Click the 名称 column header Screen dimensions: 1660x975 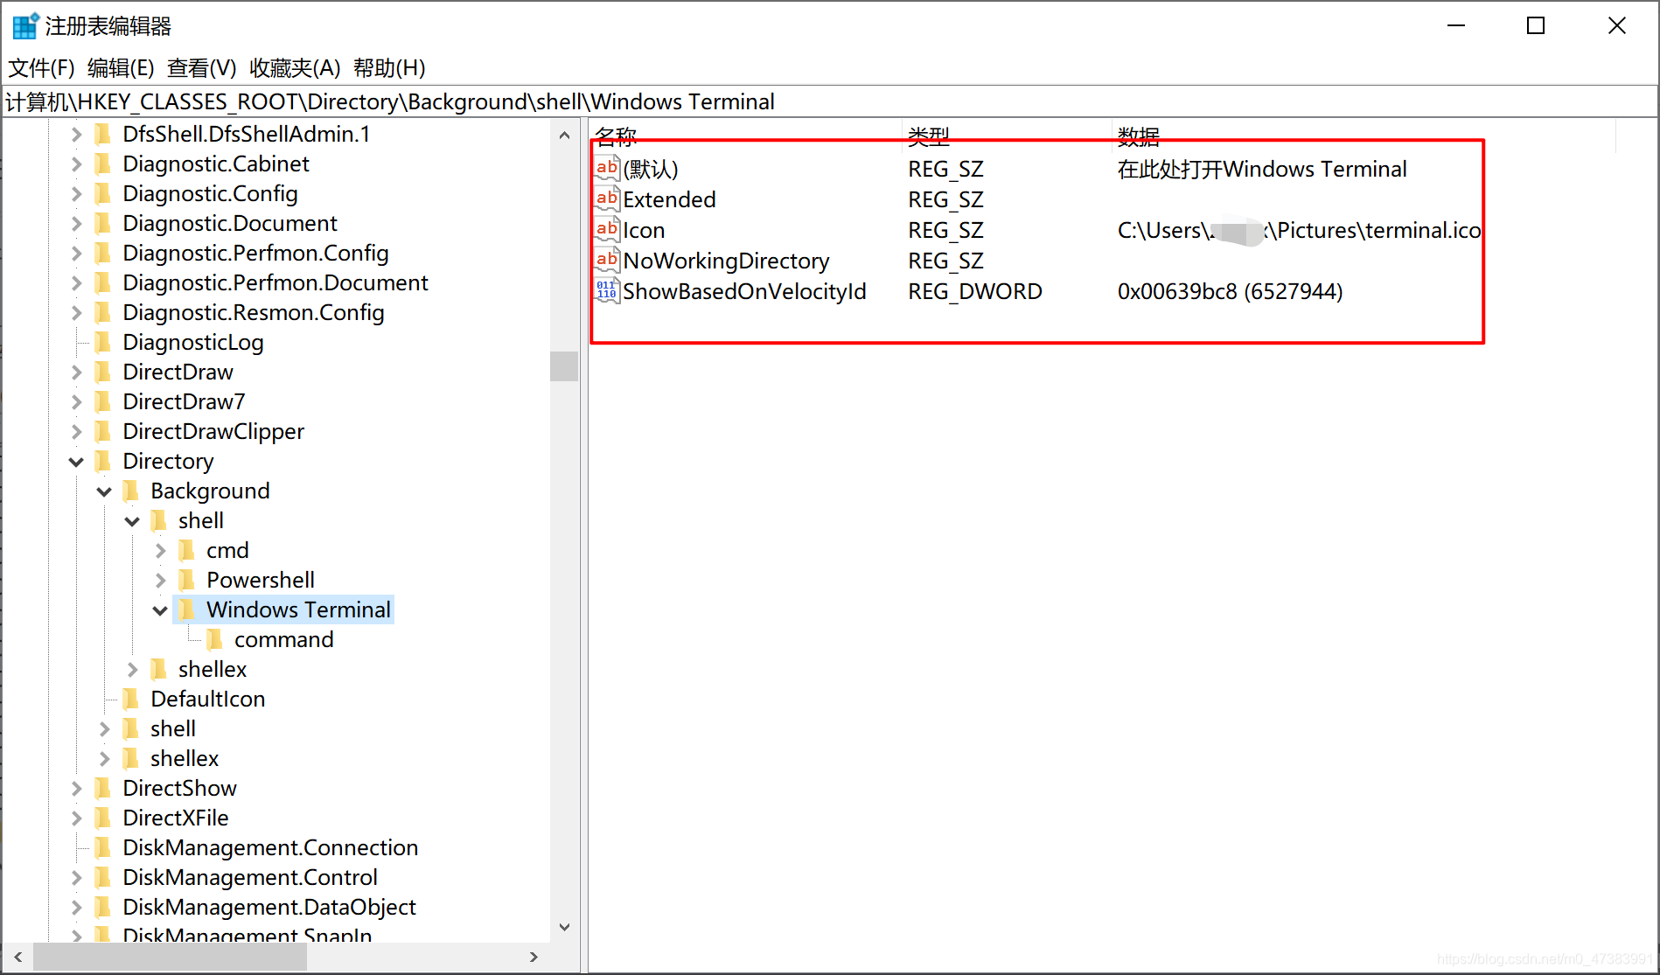point(745,135)
